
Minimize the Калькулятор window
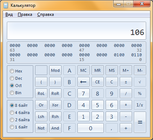tap(119, 4)
